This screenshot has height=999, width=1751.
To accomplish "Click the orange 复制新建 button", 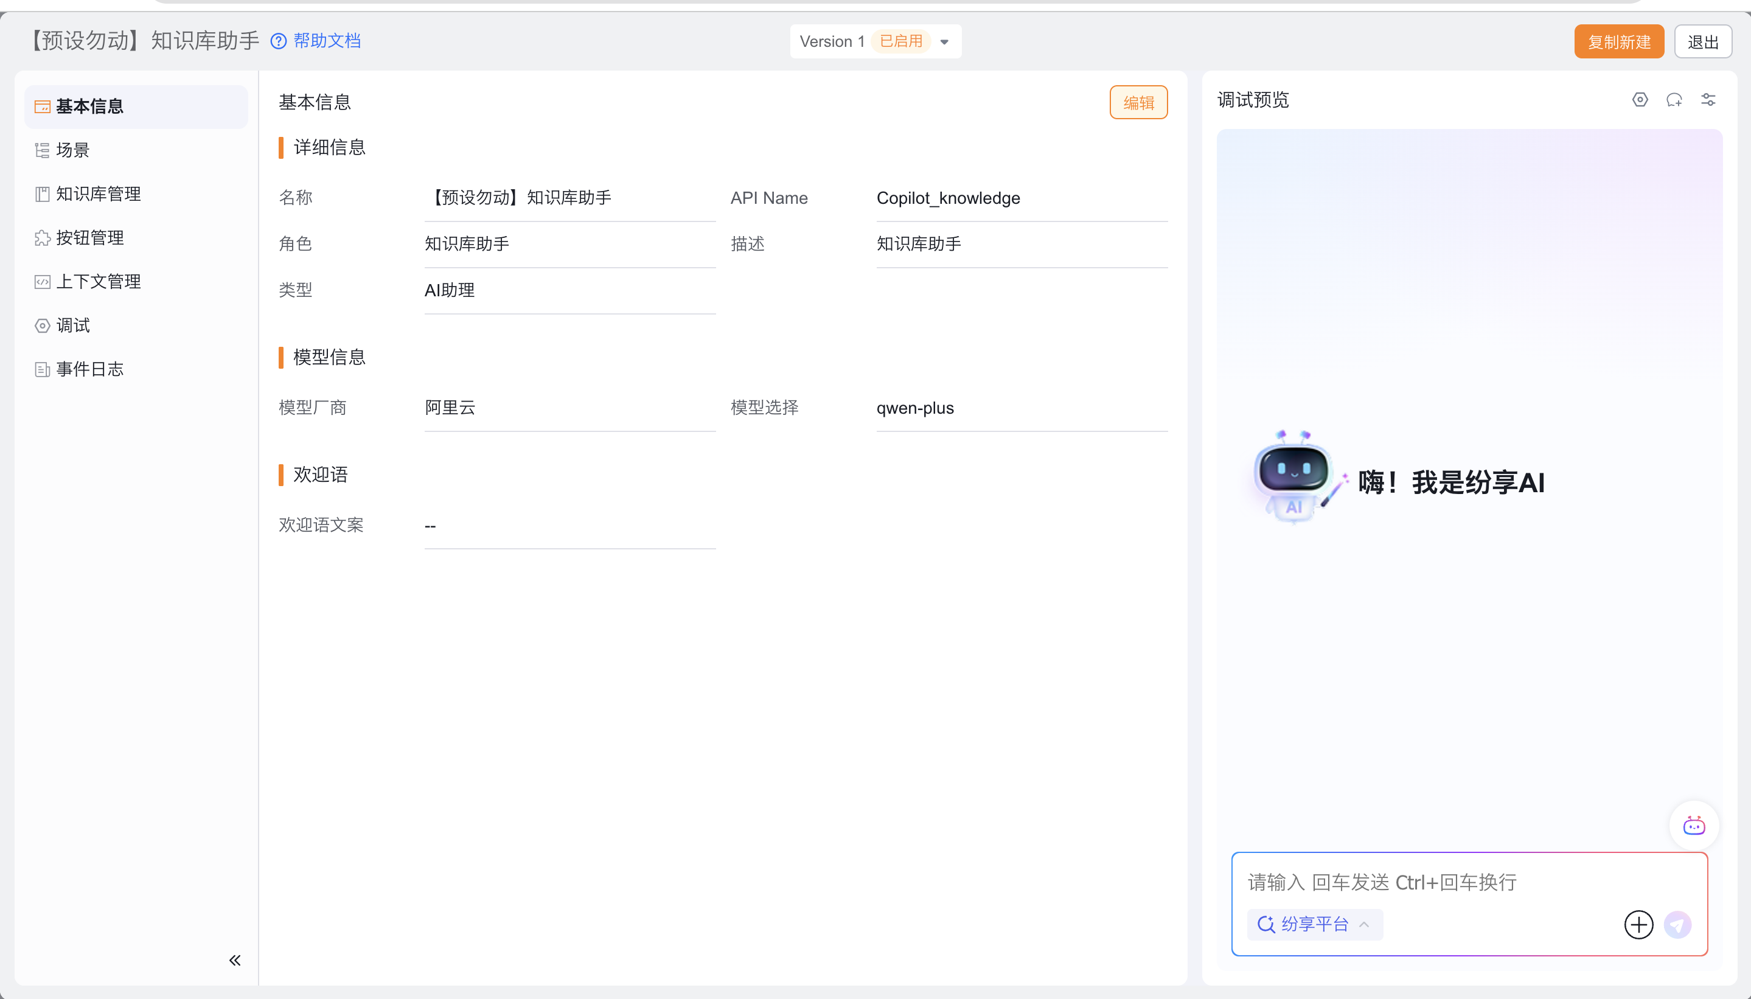I will coord(1618,42).
